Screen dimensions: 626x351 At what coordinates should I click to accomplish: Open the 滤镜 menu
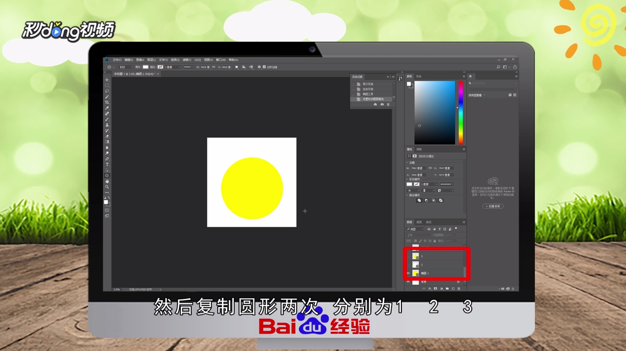coord(186,60)
